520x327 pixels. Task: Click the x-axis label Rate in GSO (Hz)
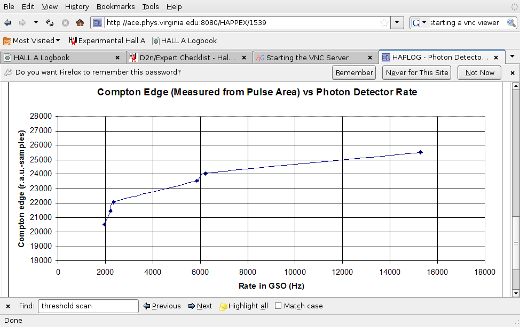click(x=271, y=286)
